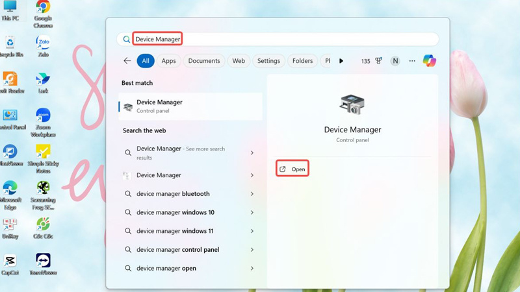Open CapCut desktop shortcut
520x292 pixels.
[x=10, y=265]
